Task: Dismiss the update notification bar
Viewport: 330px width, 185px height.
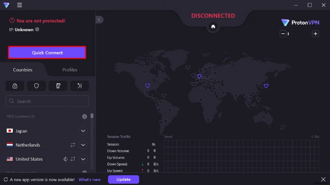Action: point(323,179)
